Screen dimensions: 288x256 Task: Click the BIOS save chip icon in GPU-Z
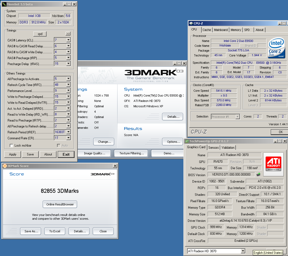(x=258, y=174)
